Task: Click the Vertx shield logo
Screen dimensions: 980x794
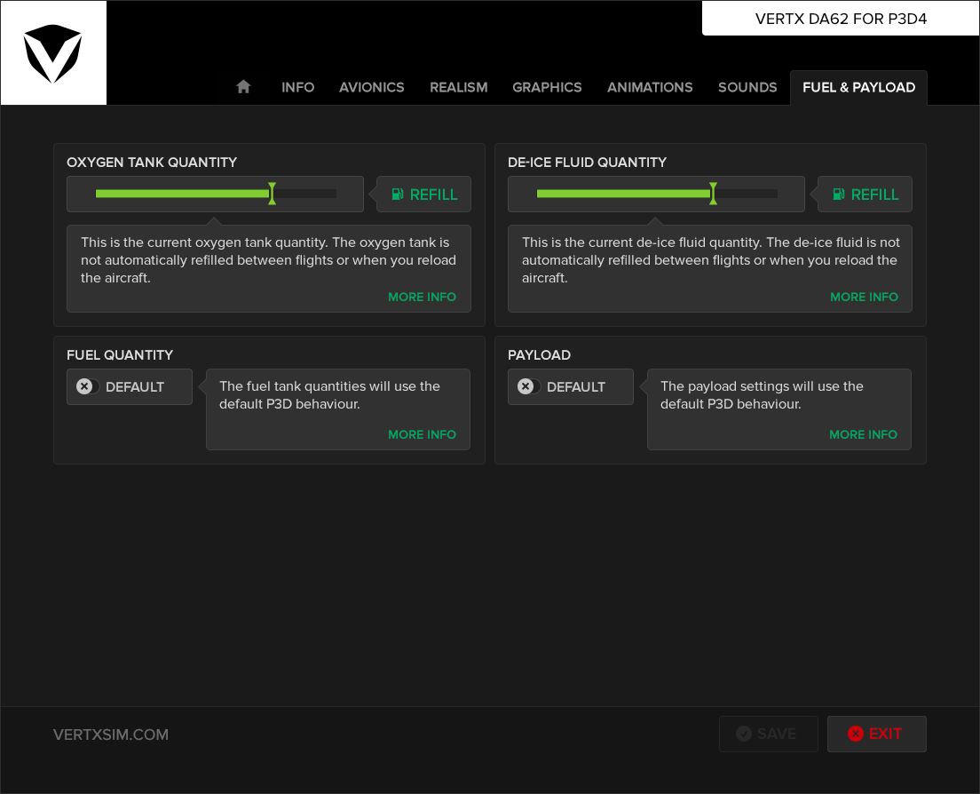Action: coord(52,53)
